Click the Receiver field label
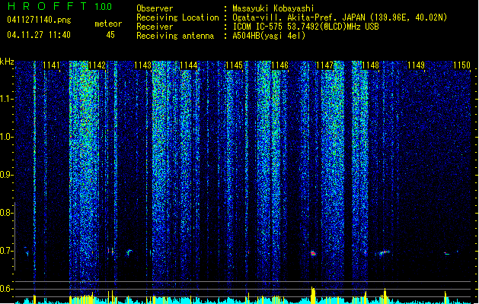The width and height of the screenshot is (479, 304). [x=155, y=27]
